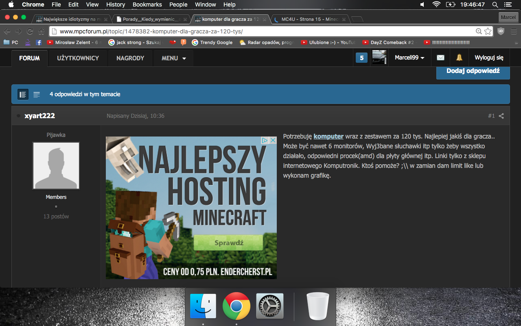Click Wyloguj się to log out
521x326 pixels.
[x=489, y=58]
